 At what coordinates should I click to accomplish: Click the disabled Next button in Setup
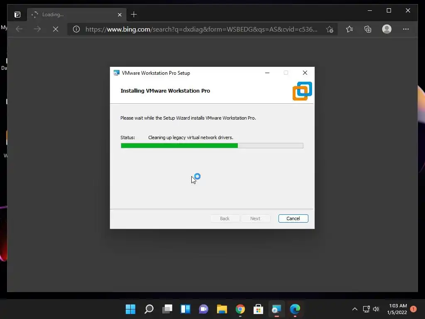[255, 218]
